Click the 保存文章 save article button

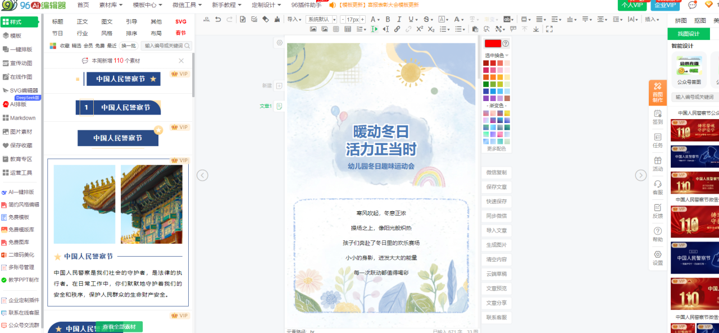coord(496,187)
